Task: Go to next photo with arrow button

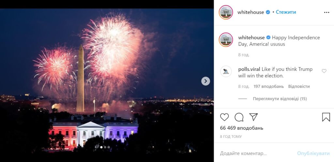Action: [x=205, y=81]
